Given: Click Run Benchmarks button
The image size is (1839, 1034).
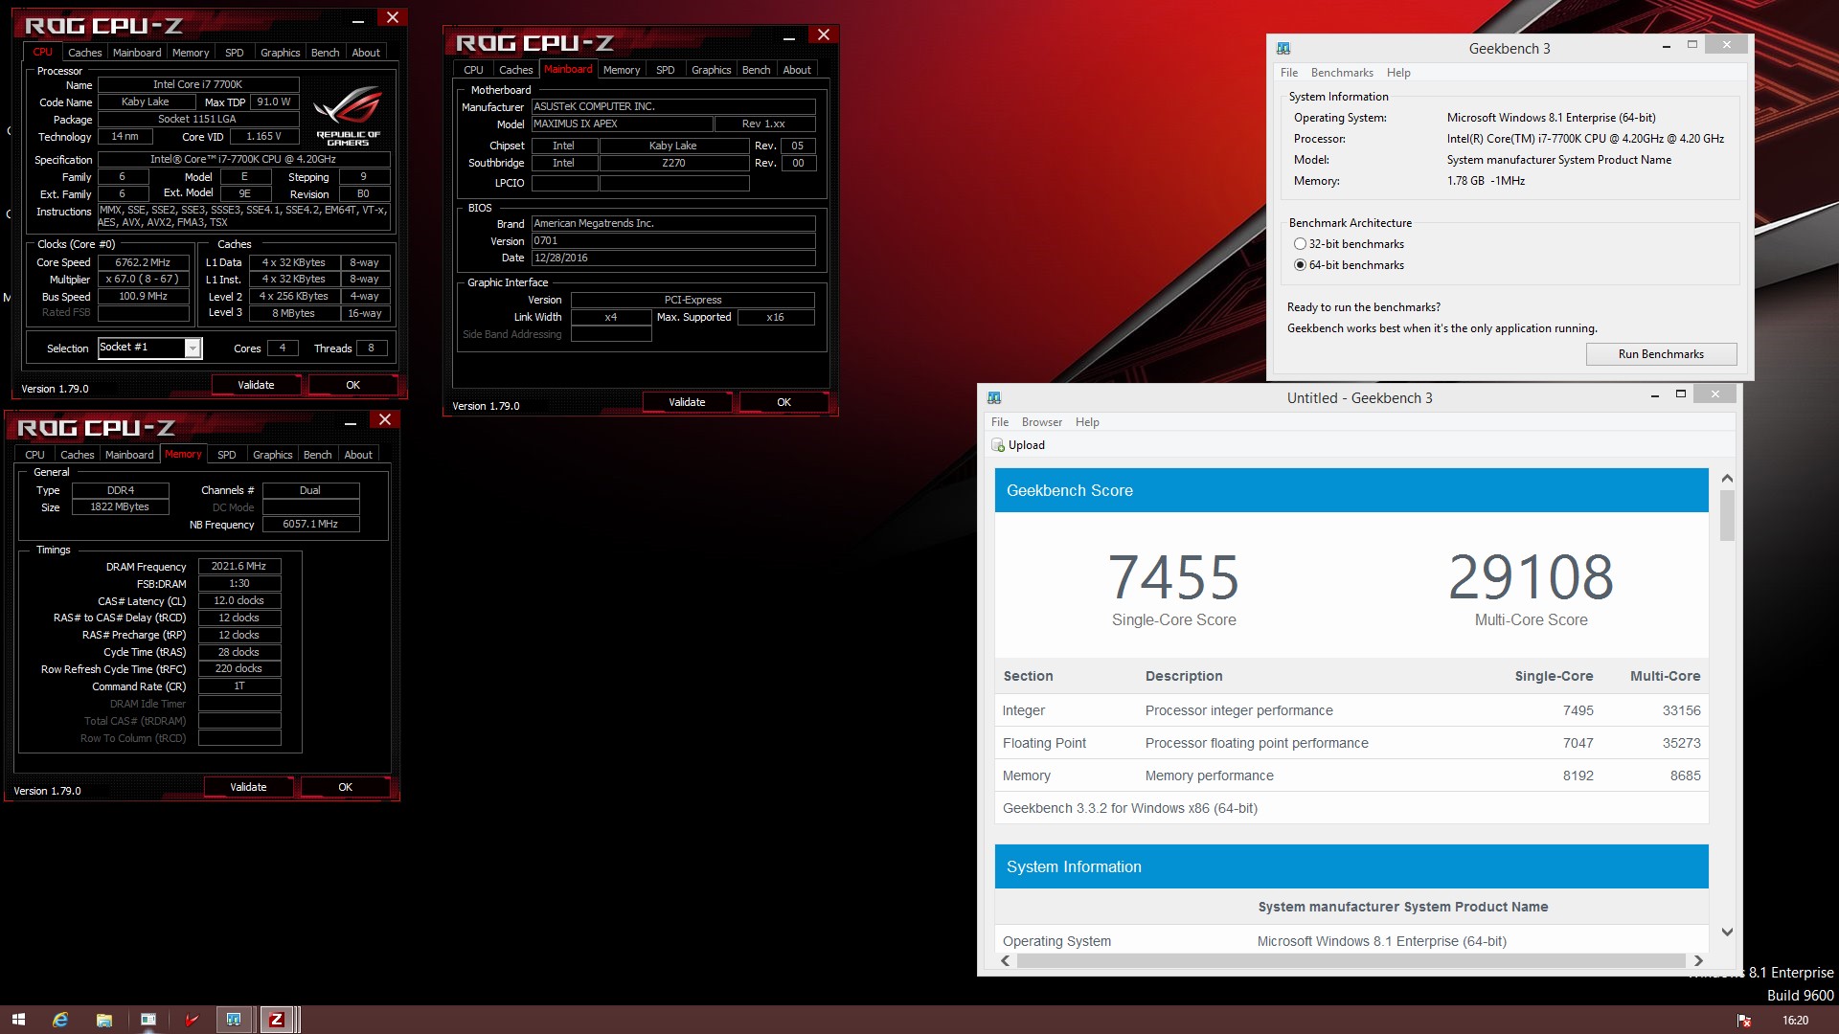Looking at the screenshot, I should click(x=1661, y=354).
